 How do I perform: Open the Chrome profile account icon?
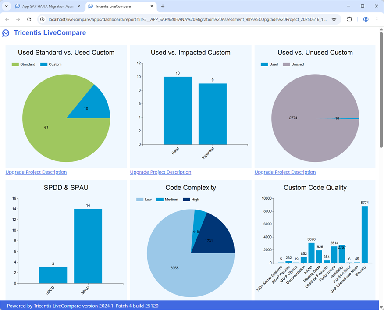[365, 19]
